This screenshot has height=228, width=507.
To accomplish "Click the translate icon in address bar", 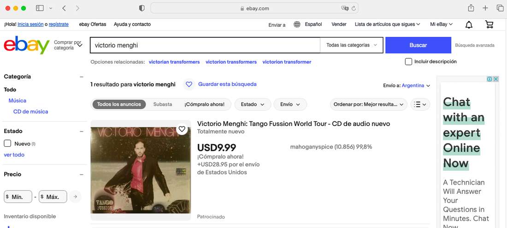I will 345,8.
